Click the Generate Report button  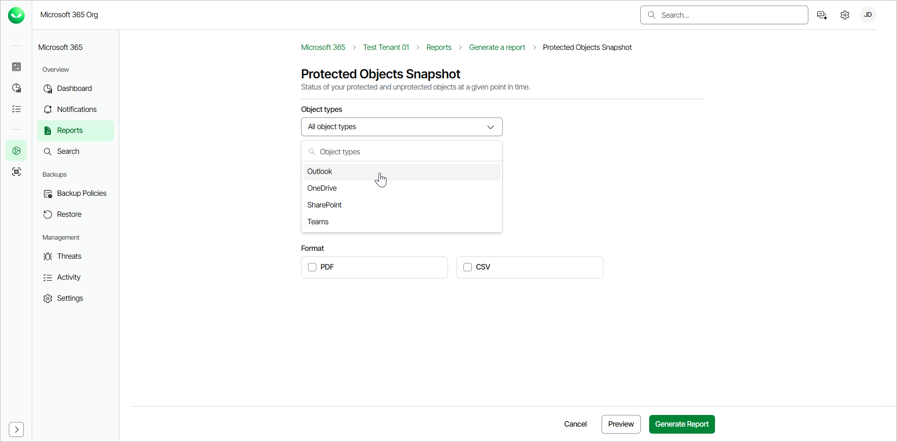click(682, 424)
